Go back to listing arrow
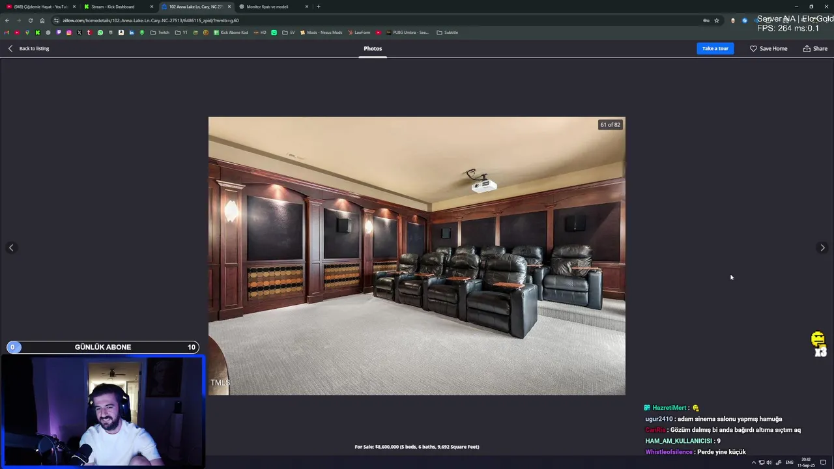The height and width of the screenshot is (469, 834). [10, 48]
